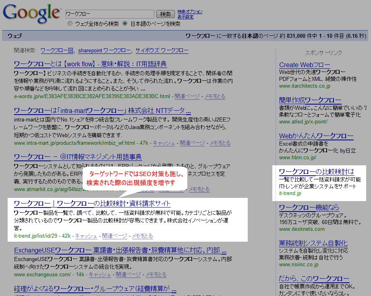371x296 pixels.
Task: Click related search ワークフロー図
Action: 57,51
